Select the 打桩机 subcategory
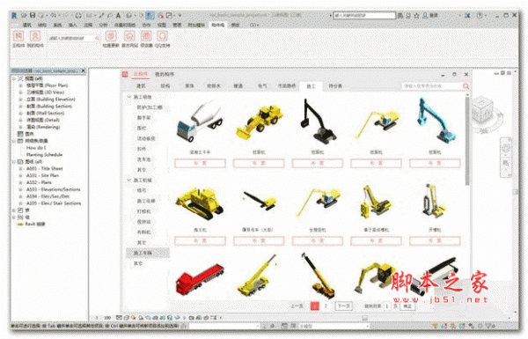This screenshot has width=528, height=339. tap(143, 211)
